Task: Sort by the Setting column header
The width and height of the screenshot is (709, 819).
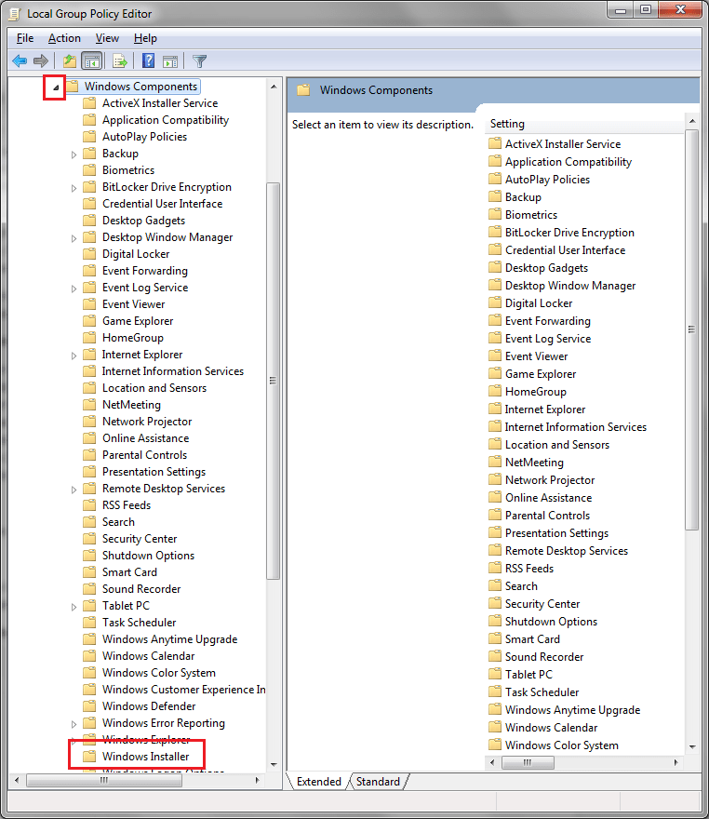Action: 583,124
